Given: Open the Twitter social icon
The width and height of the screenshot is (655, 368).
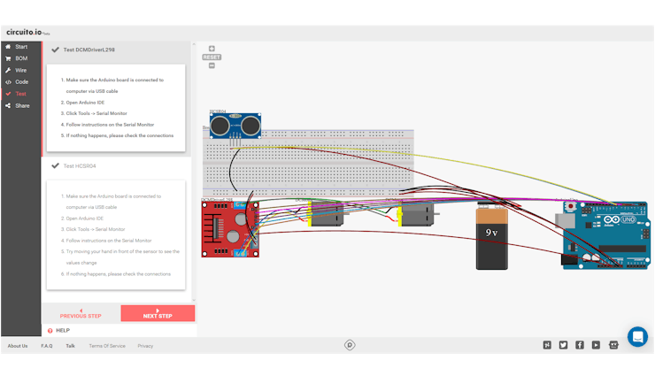Looking at the screenshot, I should pos(564,345).
